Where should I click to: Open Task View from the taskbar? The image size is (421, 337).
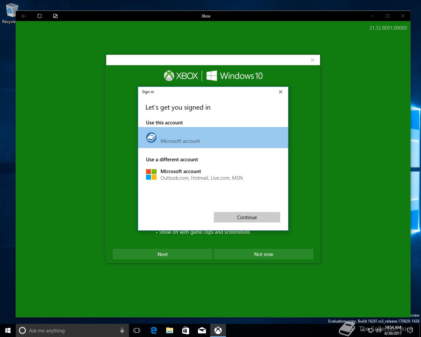(x=137, y=330)
